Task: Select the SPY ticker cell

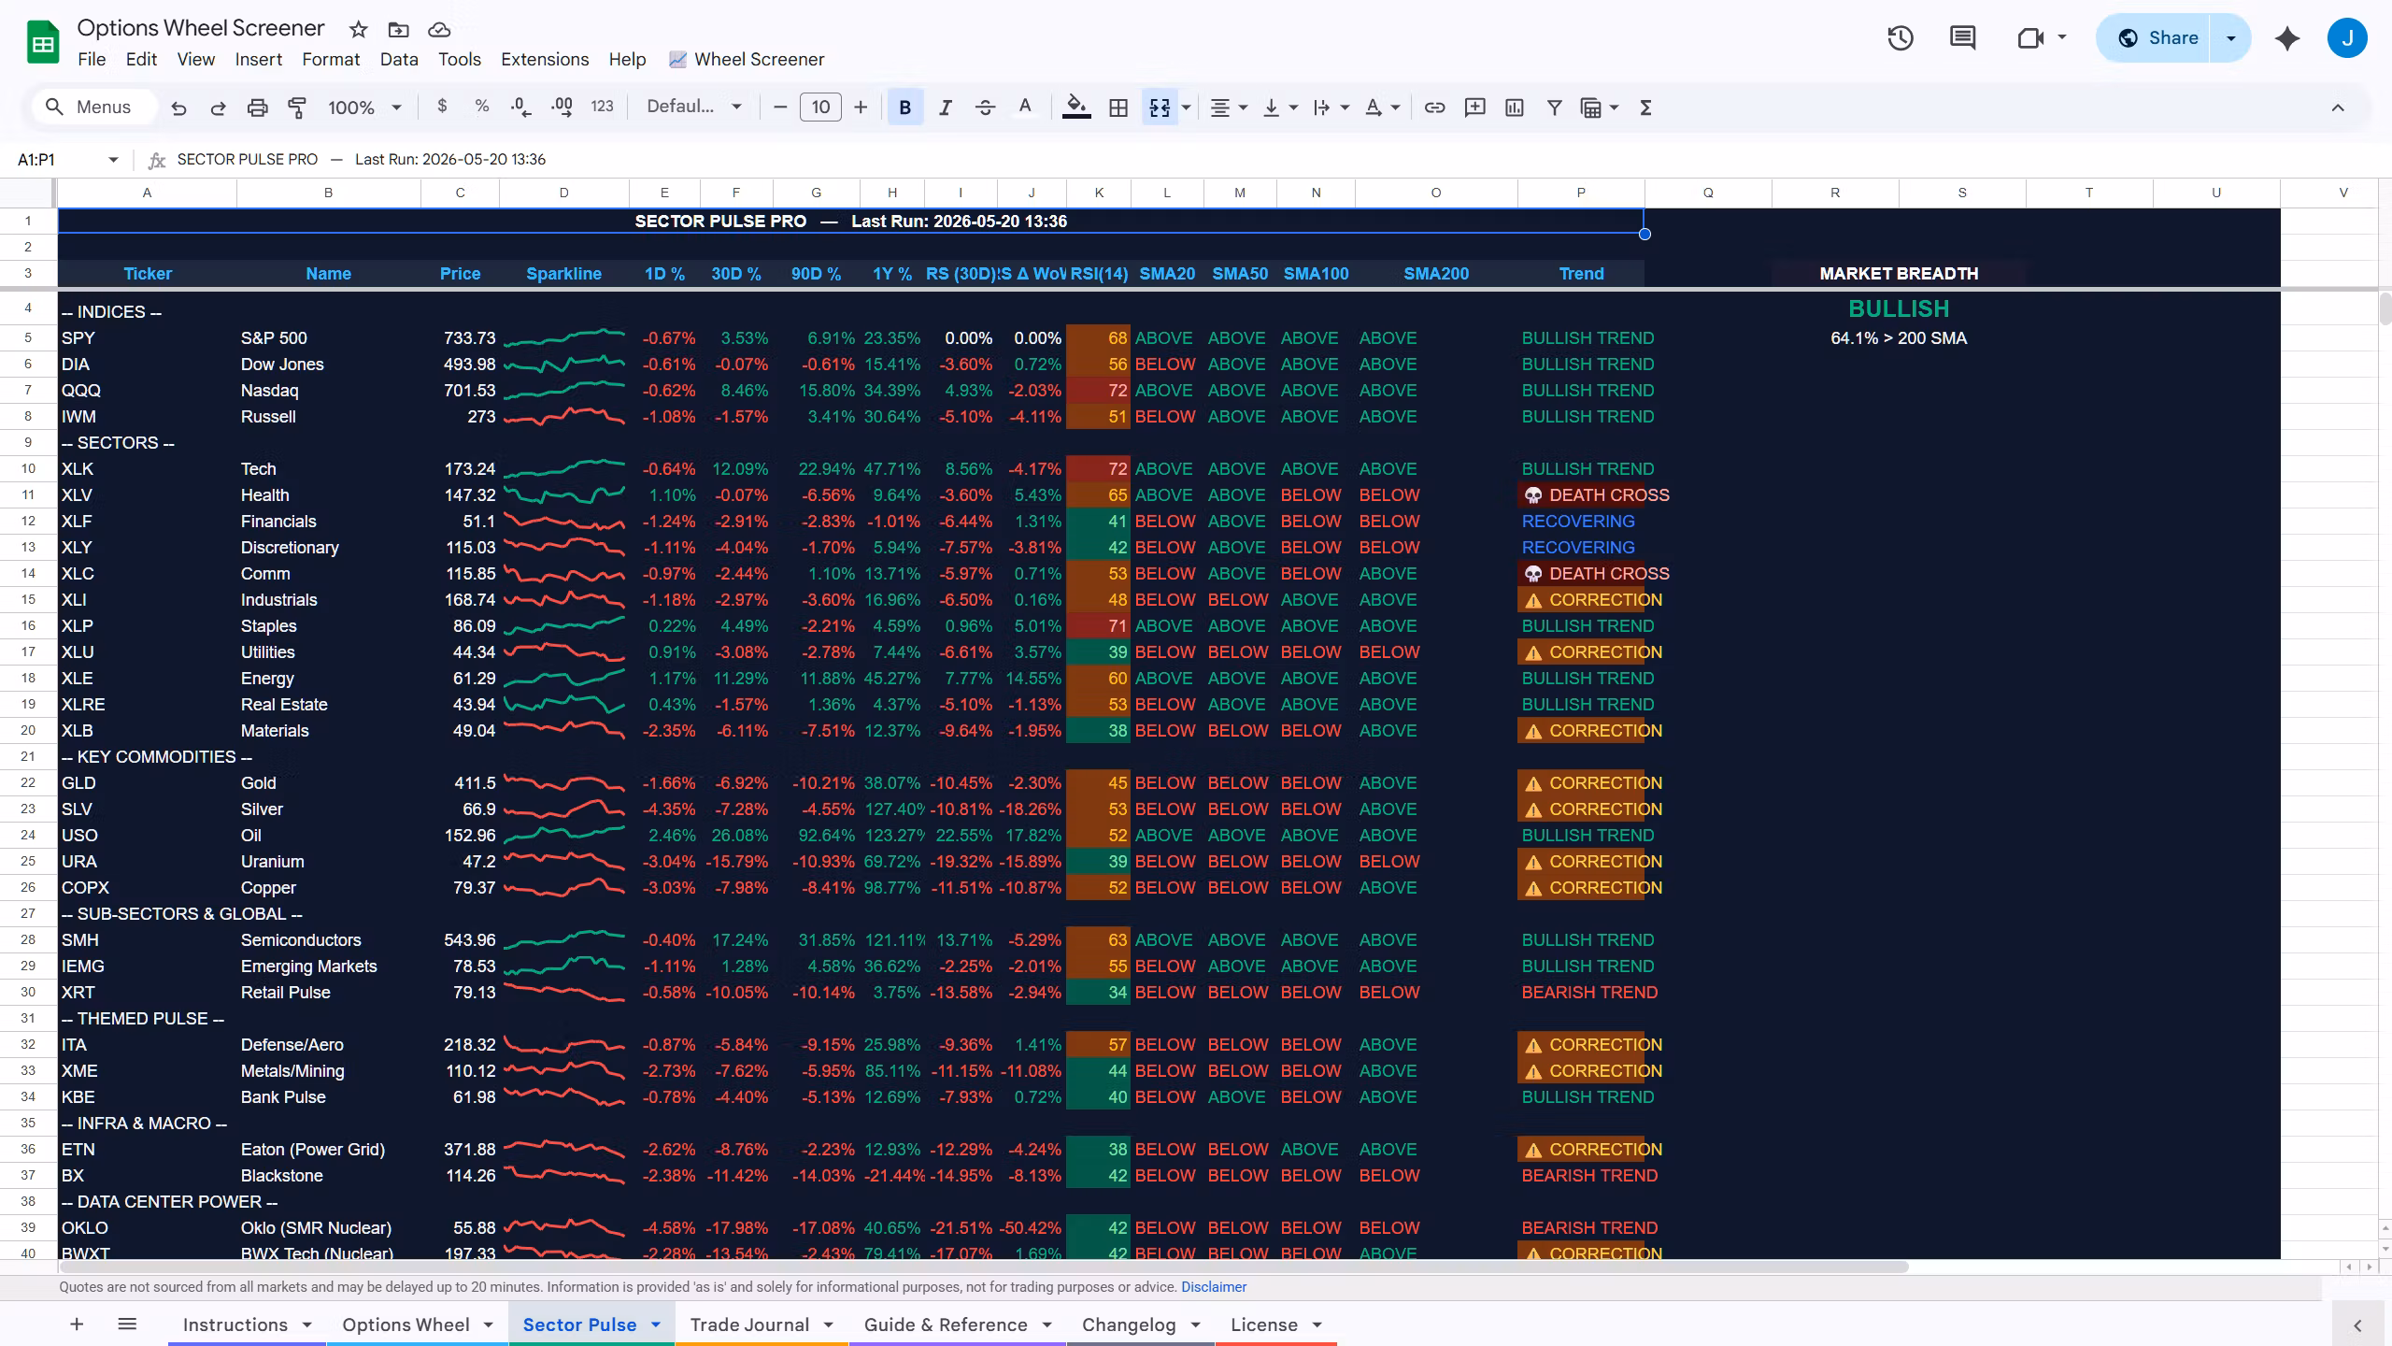Action: tap(147, 338)
